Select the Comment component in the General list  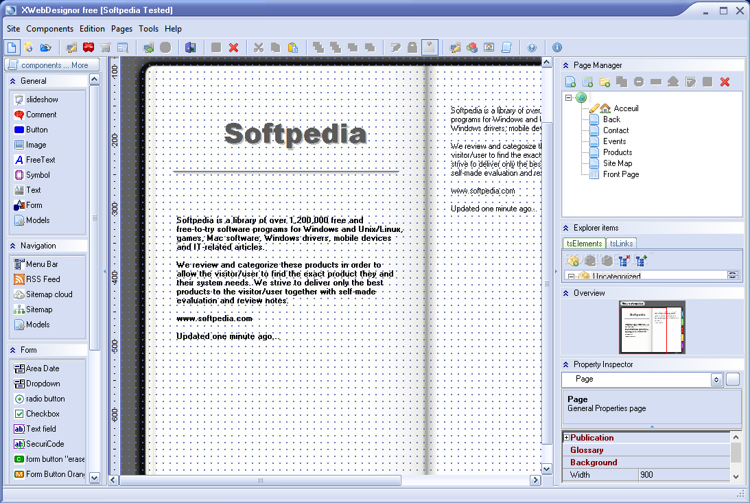click(36, 115)
